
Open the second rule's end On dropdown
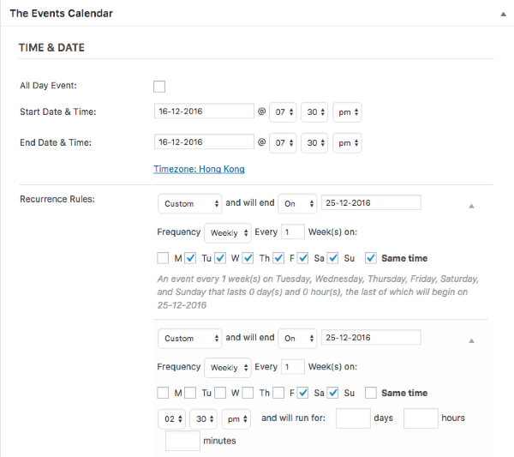[298, 338]
